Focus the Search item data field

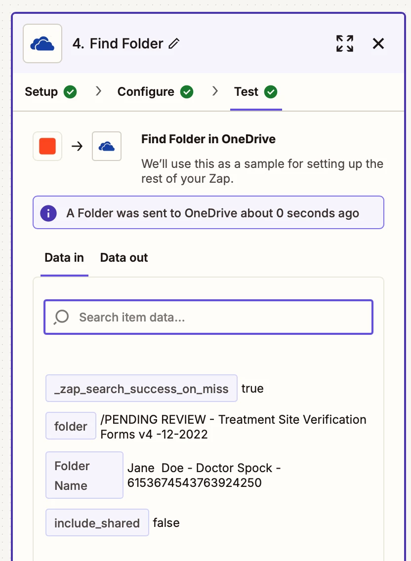208,318
